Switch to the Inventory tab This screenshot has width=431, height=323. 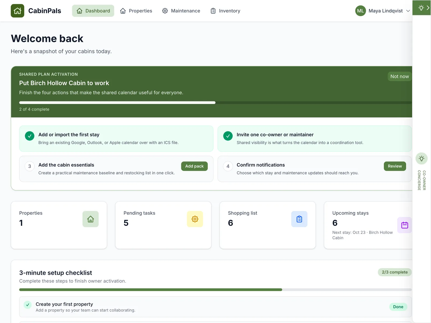(225, 11)
